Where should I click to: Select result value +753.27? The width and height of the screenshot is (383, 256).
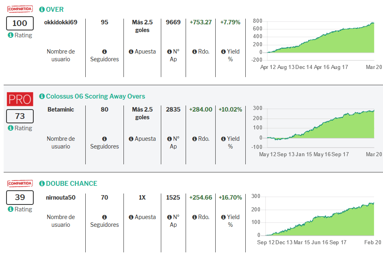[201, 22]
